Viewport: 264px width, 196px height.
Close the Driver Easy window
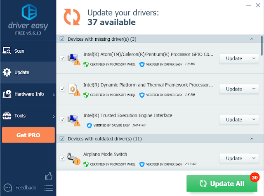click(258, 5)
